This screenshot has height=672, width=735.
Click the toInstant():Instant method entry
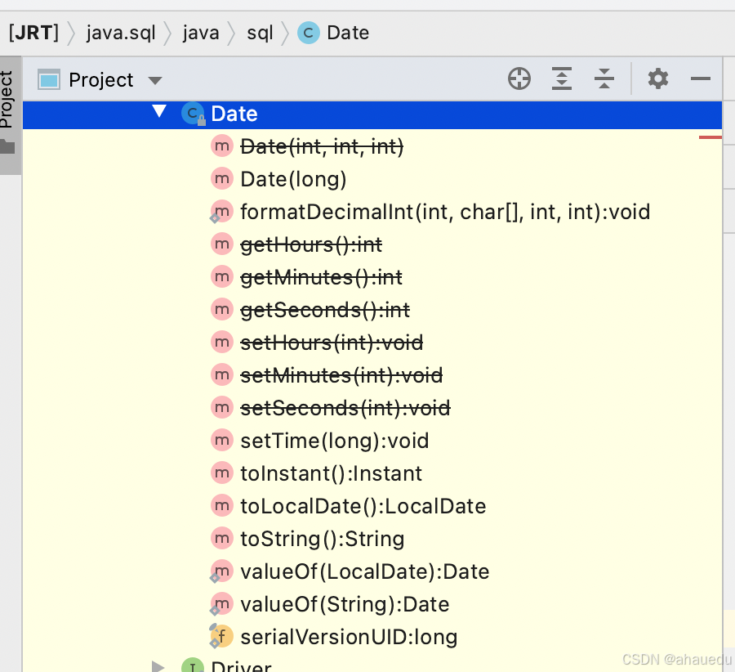click(x=330, y=473)
